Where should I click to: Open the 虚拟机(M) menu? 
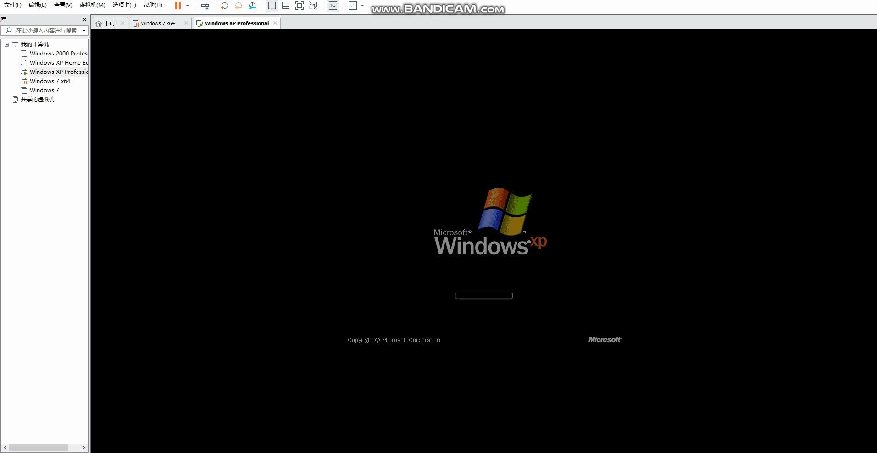click(92, 5)
